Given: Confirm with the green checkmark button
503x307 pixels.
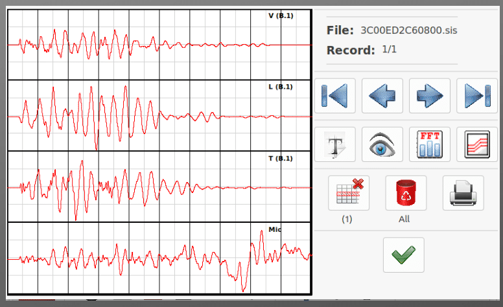Looking at the screenshot, I should pos(403,255).
